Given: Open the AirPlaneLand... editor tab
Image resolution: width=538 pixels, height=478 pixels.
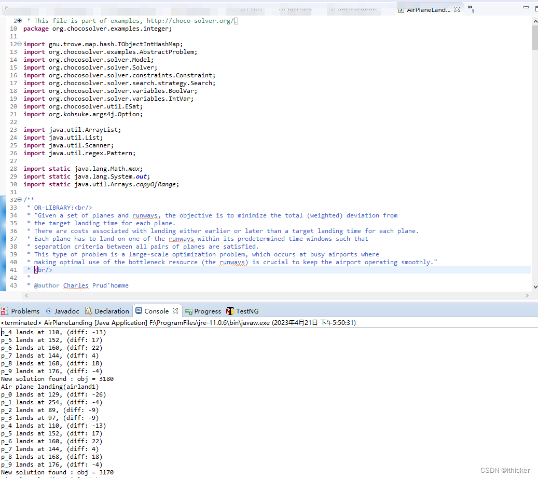Looking at the screenshot, I should [x=429, y=10].
